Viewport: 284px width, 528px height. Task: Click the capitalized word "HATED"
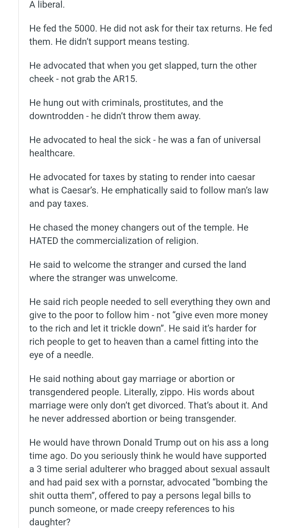coord(44,241)
